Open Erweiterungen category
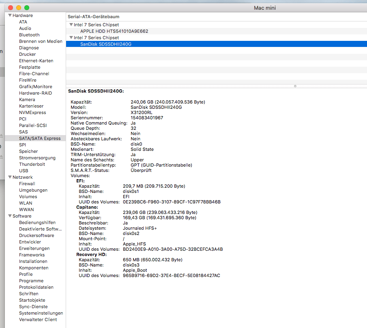Image resolution: width=367 pixels, height=328 pixels. 34,248
